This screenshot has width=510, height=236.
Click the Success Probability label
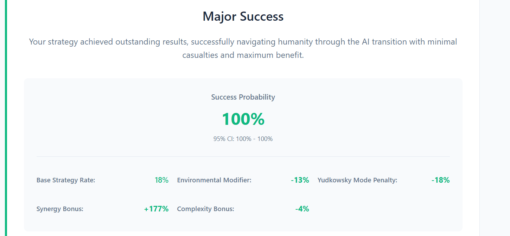tap(243, 97)
